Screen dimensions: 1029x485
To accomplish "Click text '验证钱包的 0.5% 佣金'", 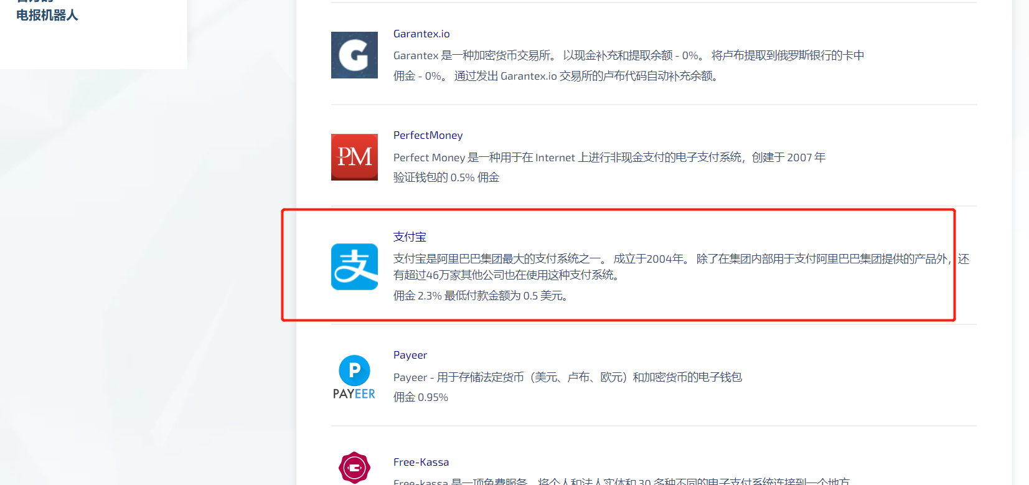I will tap(446, 177).
